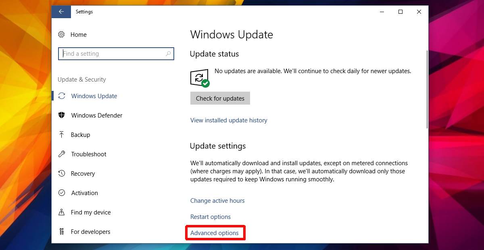The height and width of the screenshot is (250, 484).
Task: Open Windows Defender settings page
Action: [97, 116]
